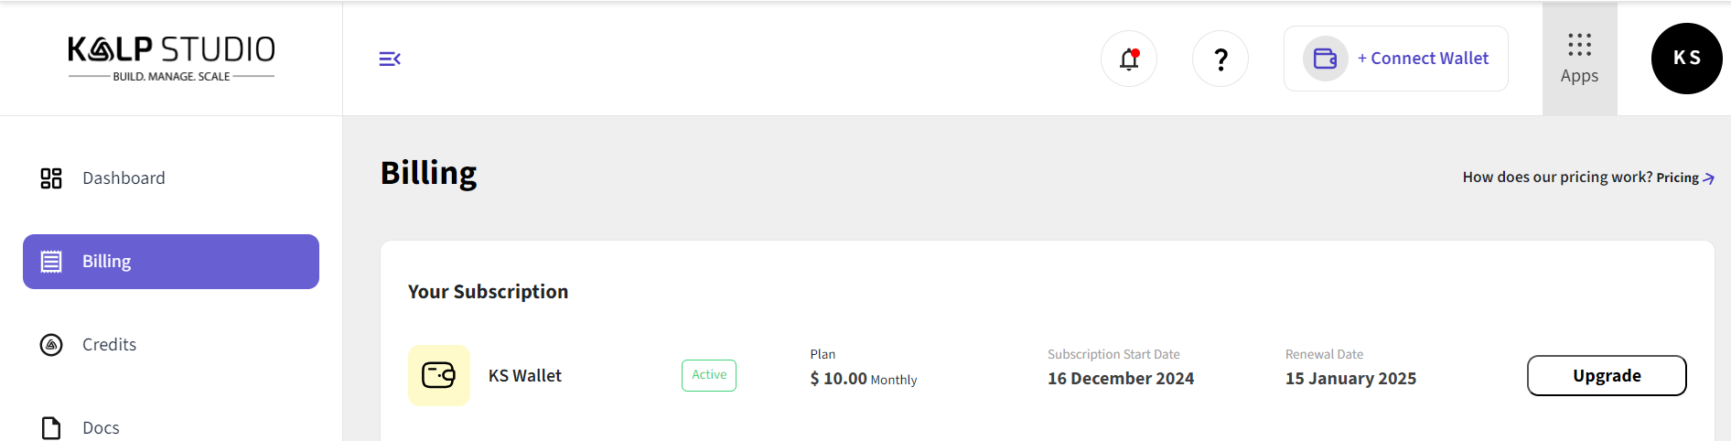Open Docs in the sidebar
Viewport: 1731px width, 441px height.
(x=101, y=427)
